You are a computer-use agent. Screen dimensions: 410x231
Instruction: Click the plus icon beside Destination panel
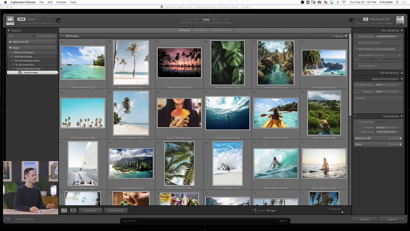355,116
